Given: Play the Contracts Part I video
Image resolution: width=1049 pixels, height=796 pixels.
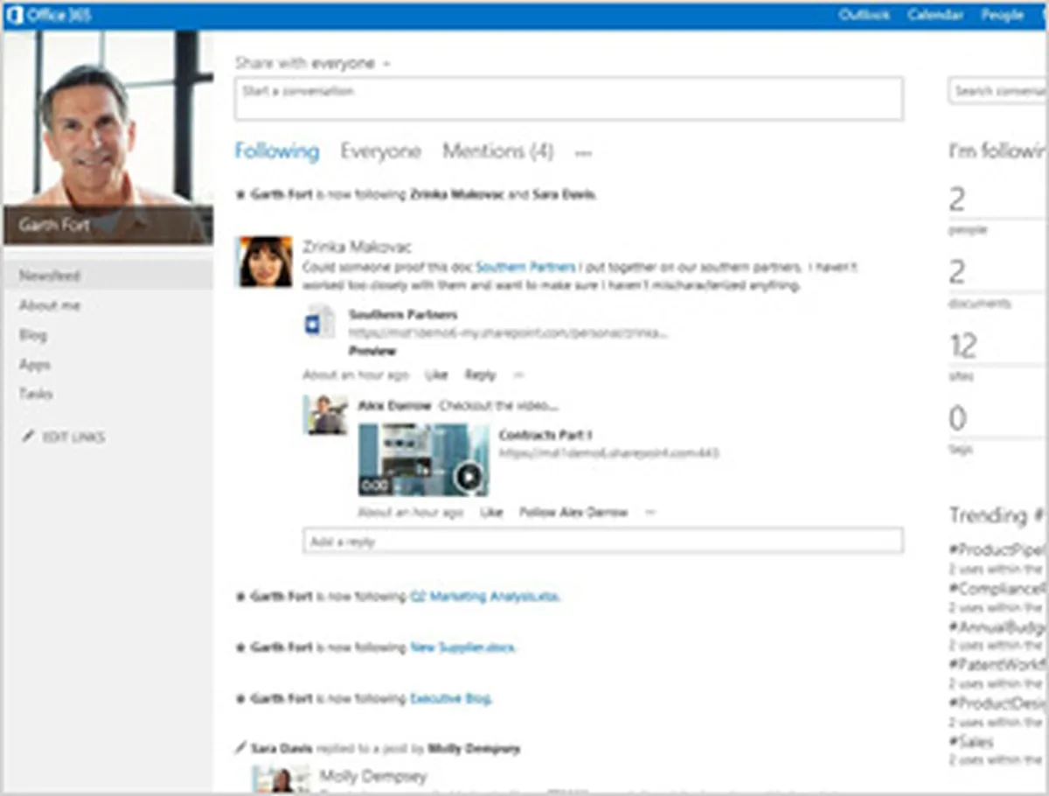Looking at the screenshot, I should tap(469, 477).
